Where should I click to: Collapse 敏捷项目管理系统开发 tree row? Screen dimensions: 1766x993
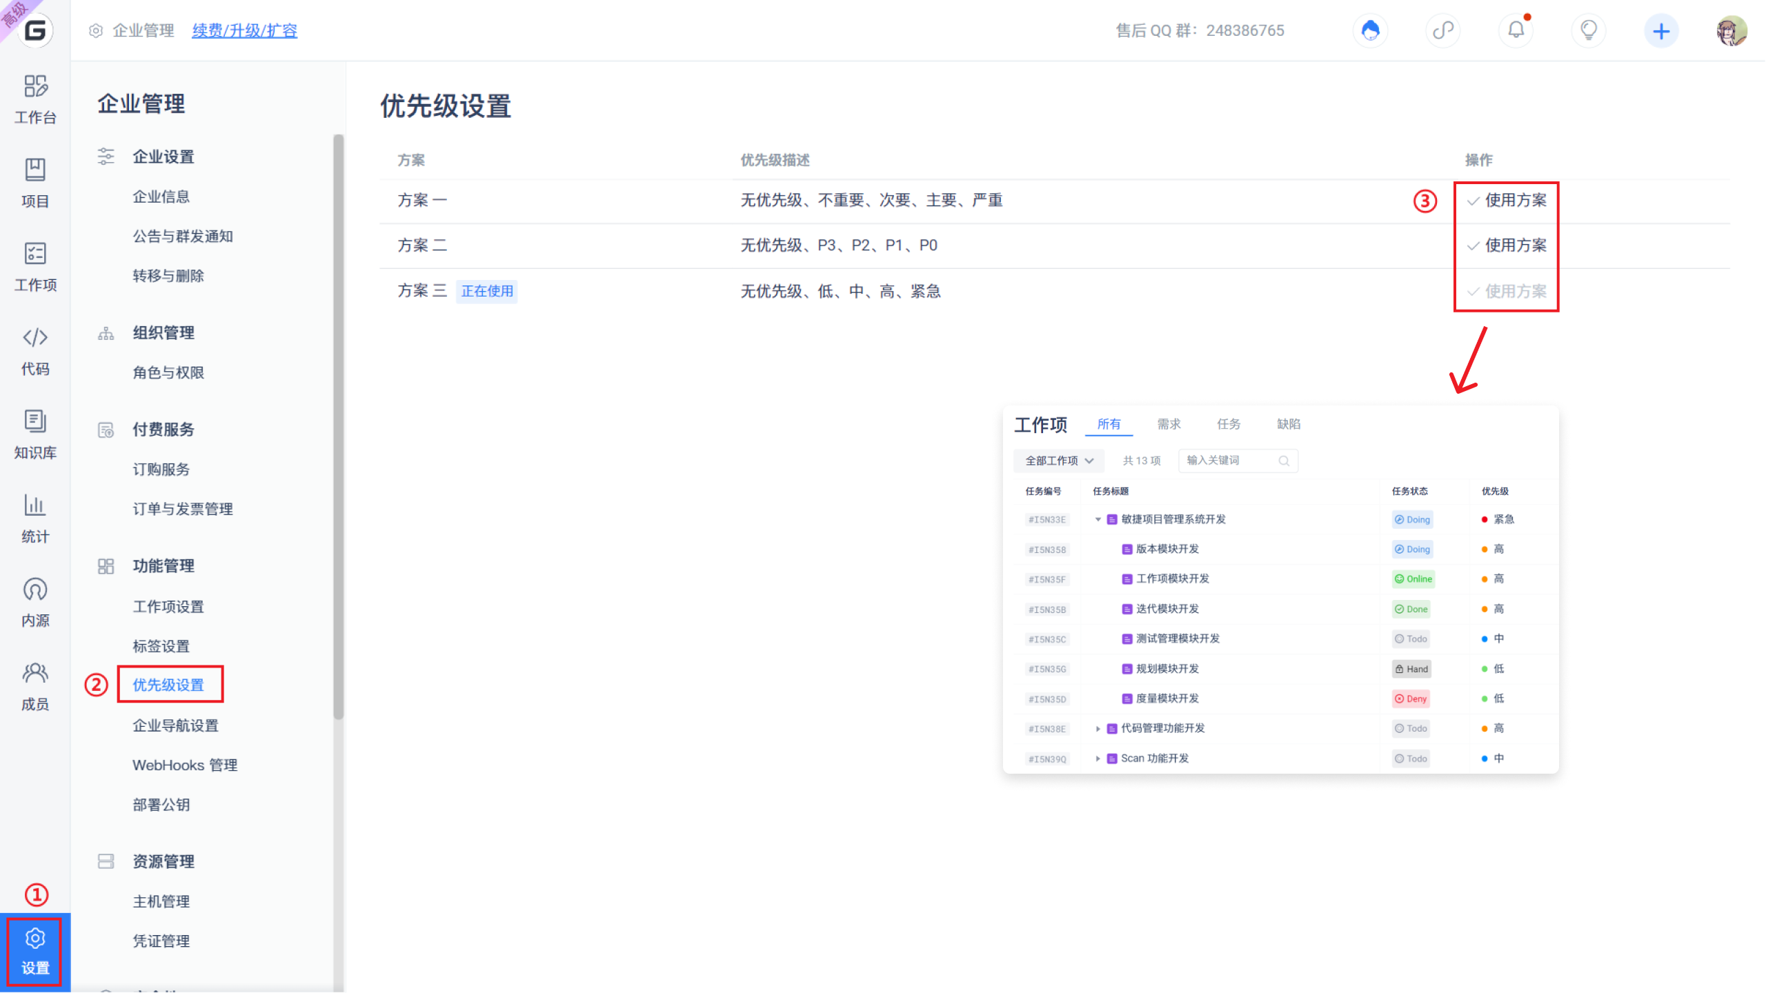coord(1098,519)
